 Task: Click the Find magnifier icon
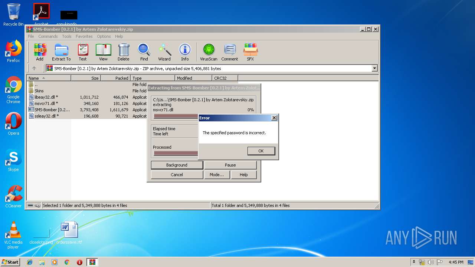tap(144, 52)
